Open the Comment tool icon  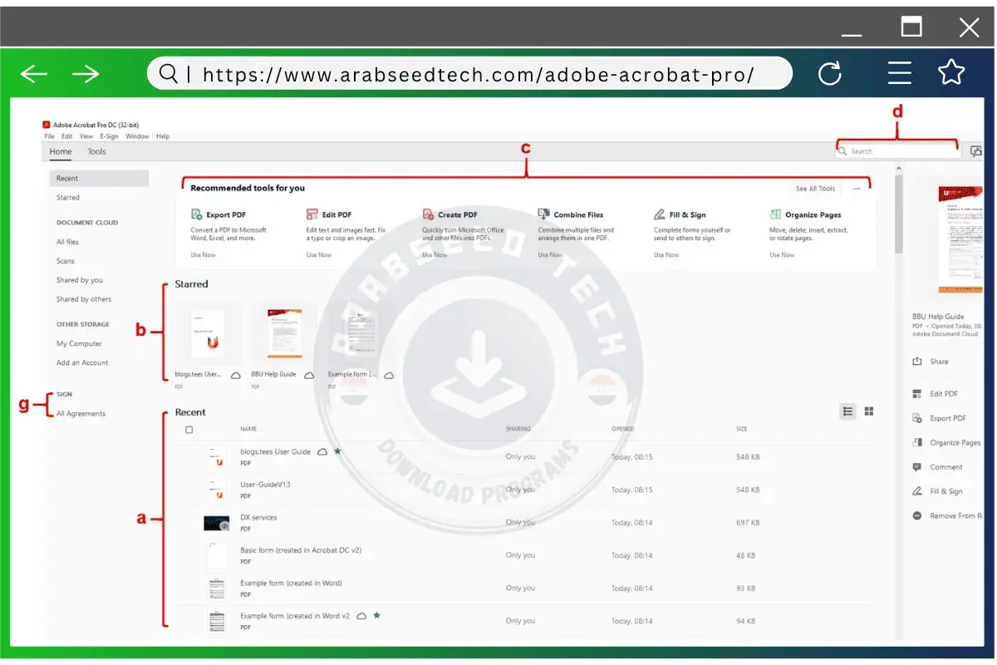tap(917, 466)
